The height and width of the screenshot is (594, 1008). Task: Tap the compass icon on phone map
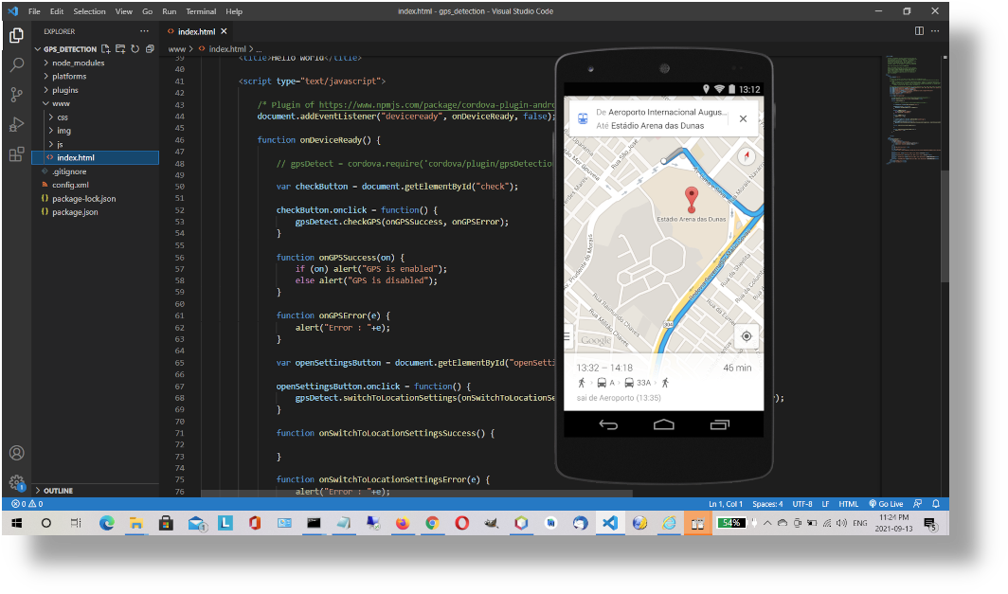click(747, 155)
